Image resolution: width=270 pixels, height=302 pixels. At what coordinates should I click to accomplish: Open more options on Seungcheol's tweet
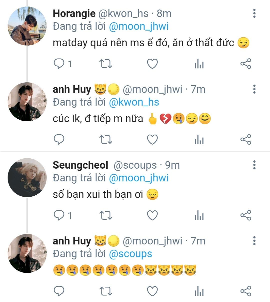click(254, 165)
